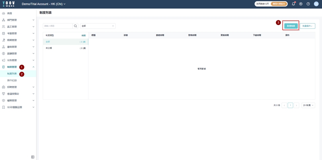Select 制度列表 submenu item
This screenshot has width=322, height=160.
[x=12, y=74]
